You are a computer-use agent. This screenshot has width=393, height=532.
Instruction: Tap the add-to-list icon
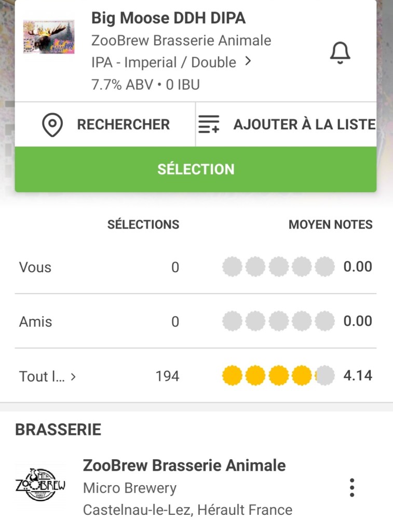[209, 125]
